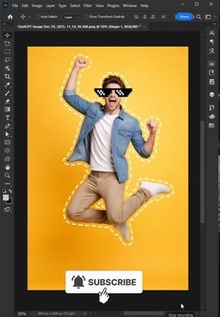The height and width of the screenshot is (317, 220).
Task: Expand the Move tool preset arrow
Action: [30, 17]
